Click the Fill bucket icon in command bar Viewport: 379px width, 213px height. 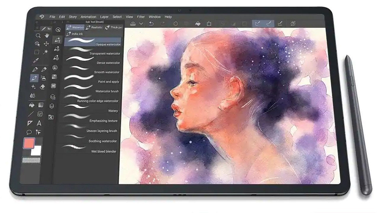pyautogui.click(x=198, y=24)
